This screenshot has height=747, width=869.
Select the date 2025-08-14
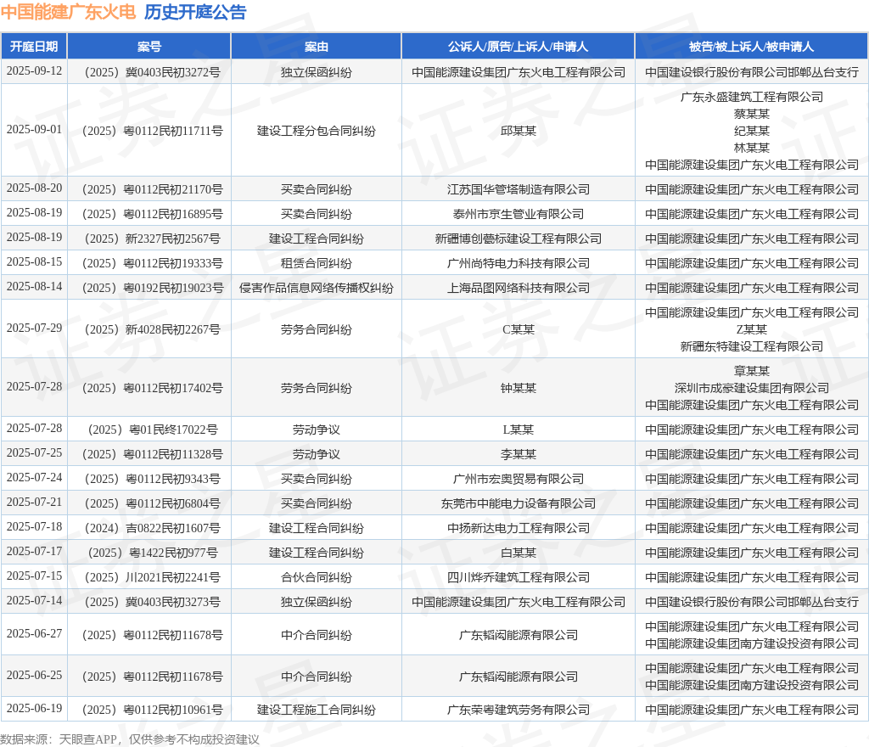click(x=34, y=287)
